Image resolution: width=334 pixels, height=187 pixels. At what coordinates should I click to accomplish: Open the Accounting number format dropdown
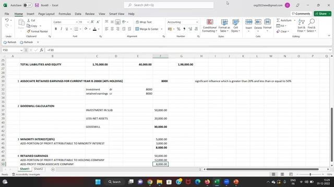tap(197, 22)
